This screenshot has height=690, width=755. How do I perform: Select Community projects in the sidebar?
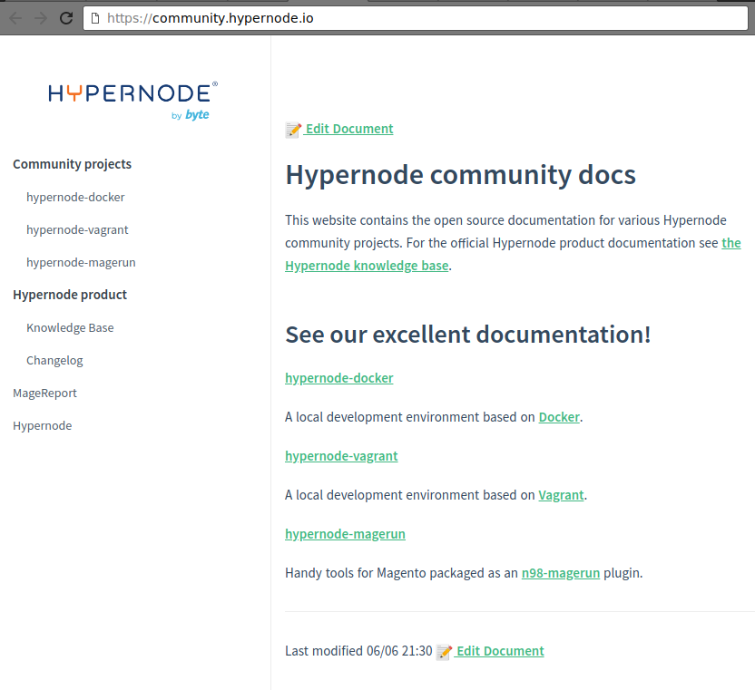[73, 164]
